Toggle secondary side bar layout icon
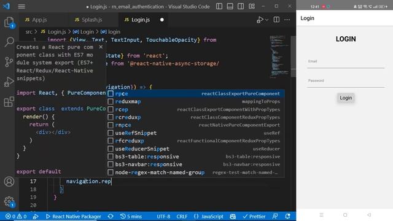Viewport: 393px width, 221px height. pyautogui.click(x=241, y=6)
